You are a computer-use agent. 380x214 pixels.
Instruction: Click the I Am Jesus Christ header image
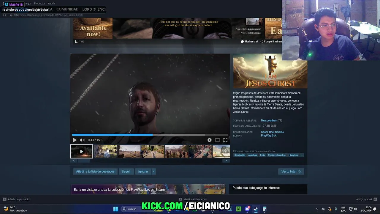(270, 71)
